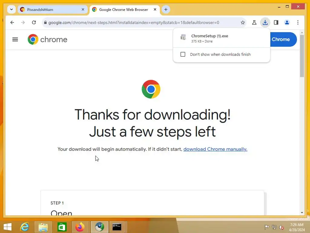This screenshot has width=310, height=233.
Task: Open the Action Center flag icon
Action: 267,227
